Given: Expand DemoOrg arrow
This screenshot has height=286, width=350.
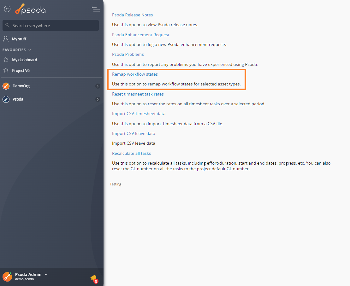Looking at the screenshot, I should (98, 86).
